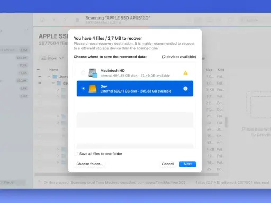This screenshot has height=203, width=271.
Task: Click the "(2 devices available)" label
Action: click(x=179, y=57)
